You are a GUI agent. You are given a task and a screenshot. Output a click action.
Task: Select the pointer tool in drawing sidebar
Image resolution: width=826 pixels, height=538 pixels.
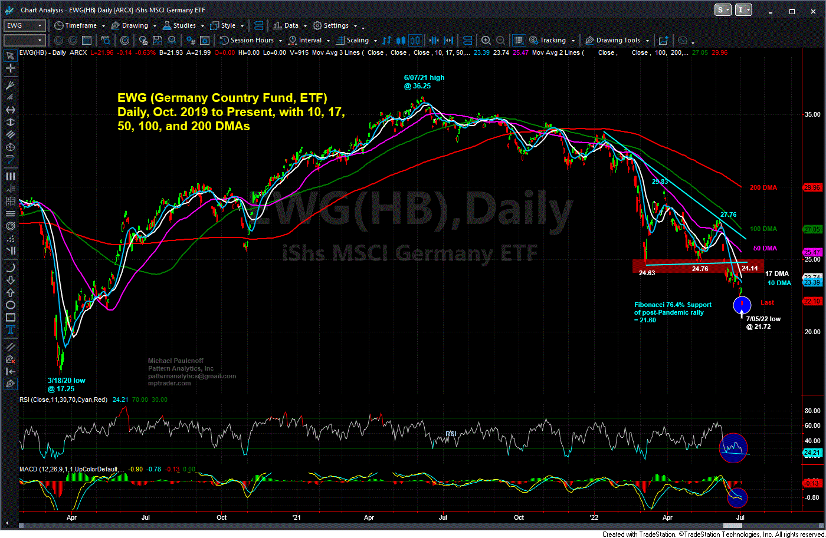(10, 55)
